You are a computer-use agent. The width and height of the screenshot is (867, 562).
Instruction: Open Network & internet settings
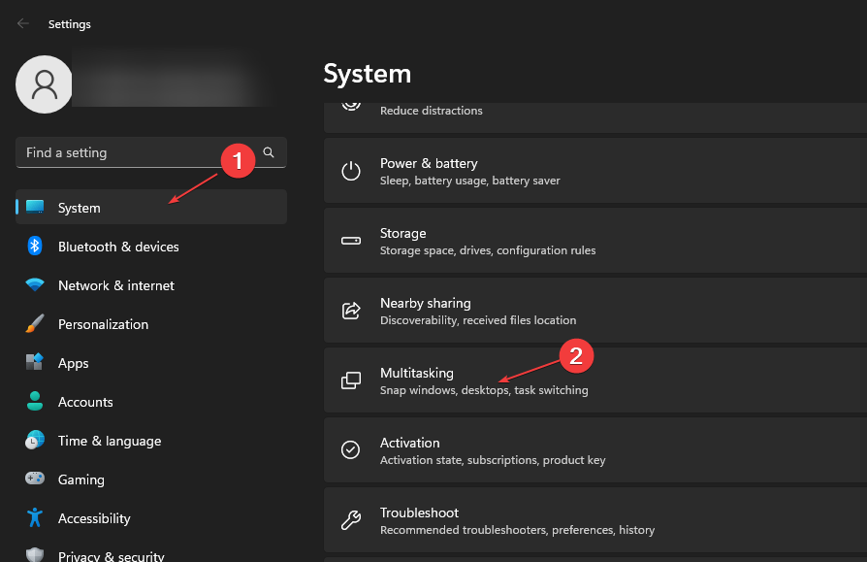coord(115,285)
